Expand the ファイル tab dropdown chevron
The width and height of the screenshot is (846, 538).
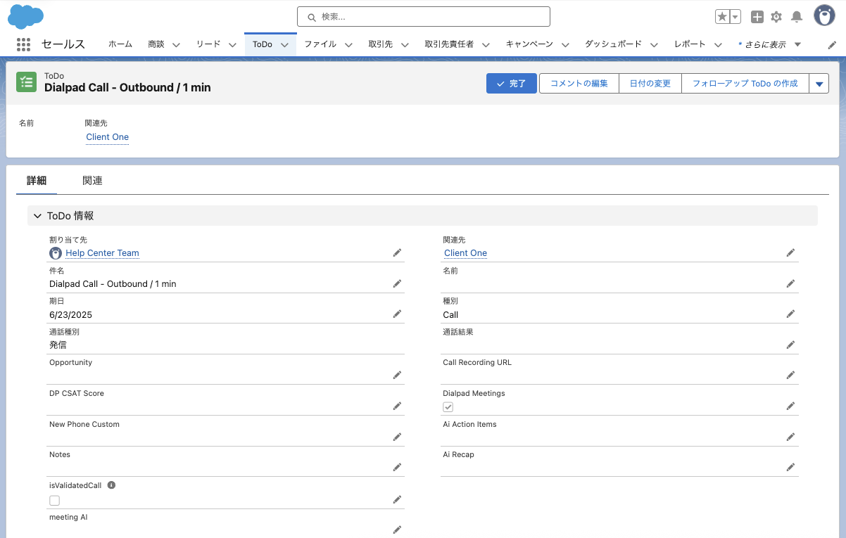coord(348,45)
